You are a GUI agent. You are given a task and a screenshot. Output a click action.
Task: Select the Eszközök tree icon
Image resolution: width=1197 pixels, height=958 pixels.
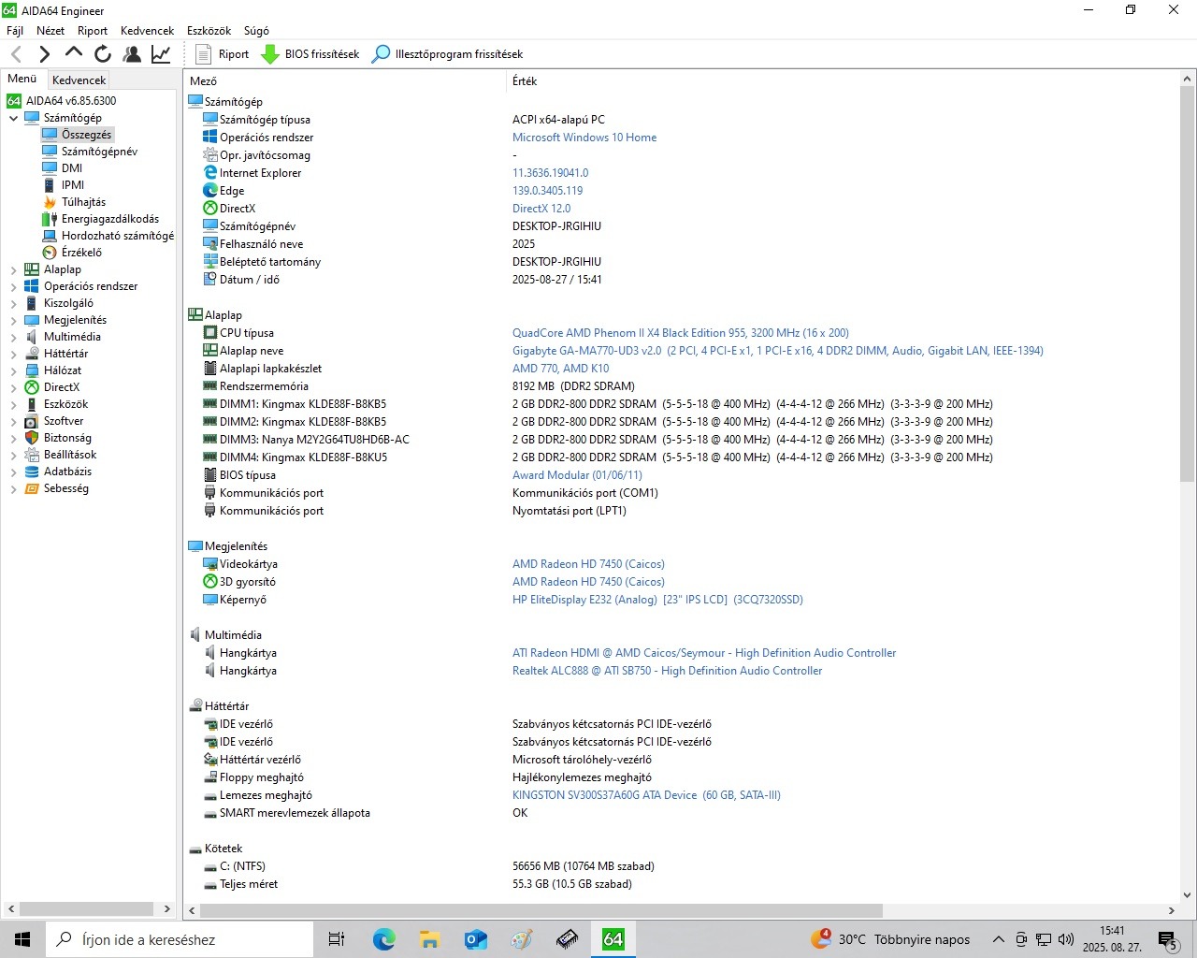32,404
